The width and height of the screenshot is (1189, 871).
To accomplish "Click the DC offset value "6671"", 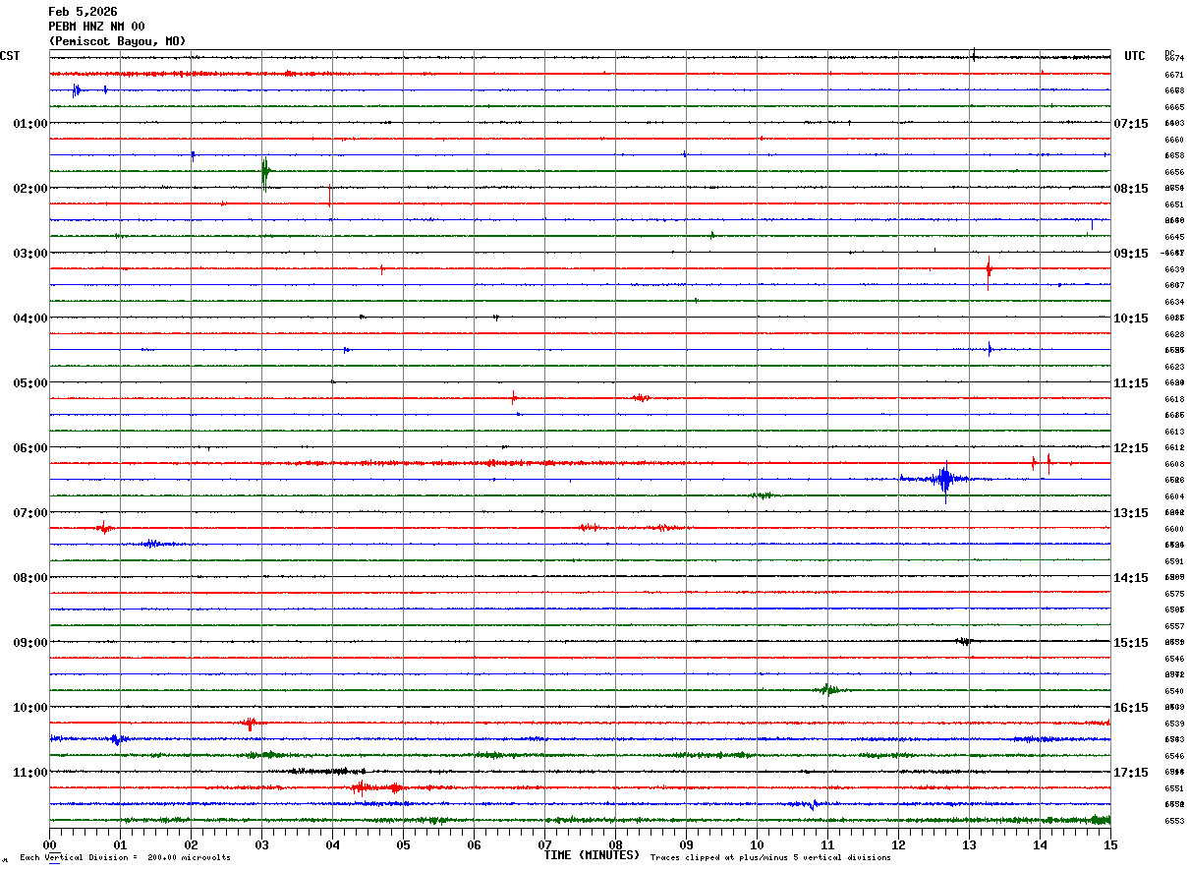I will (x=1173, y=75).
